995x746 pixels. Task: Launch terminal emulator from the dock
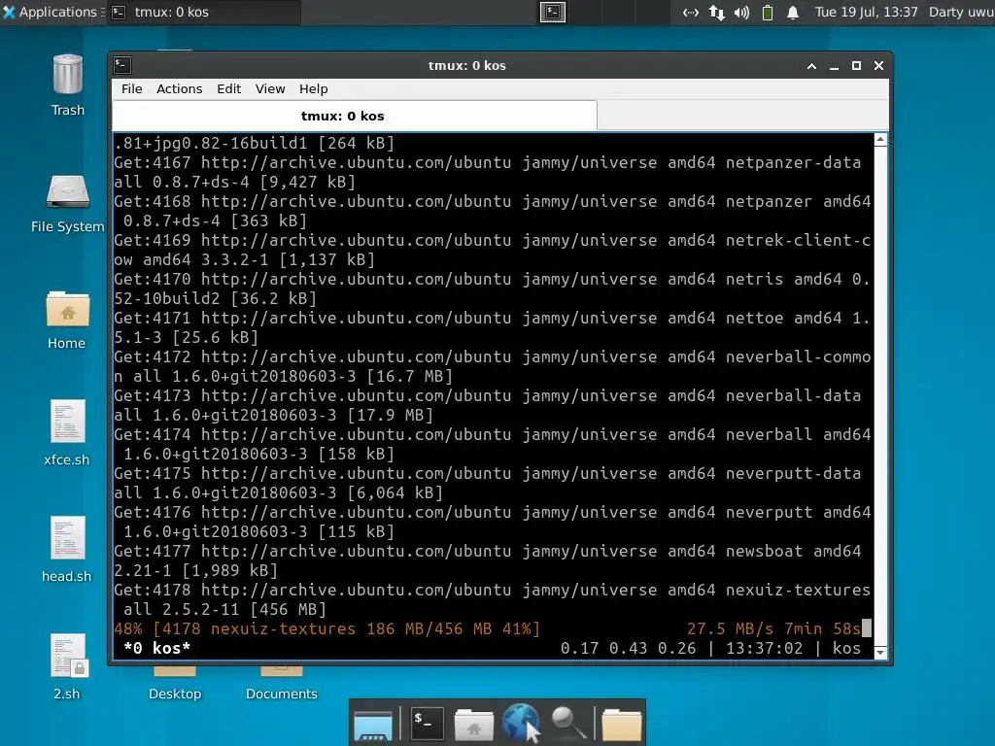click(428, 723)
